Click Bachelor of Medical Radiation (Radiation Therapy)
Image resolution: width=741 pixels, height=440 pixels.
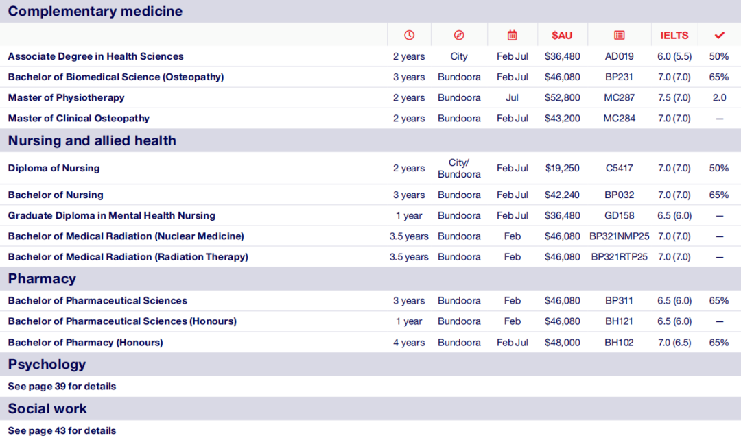(128, 257)
